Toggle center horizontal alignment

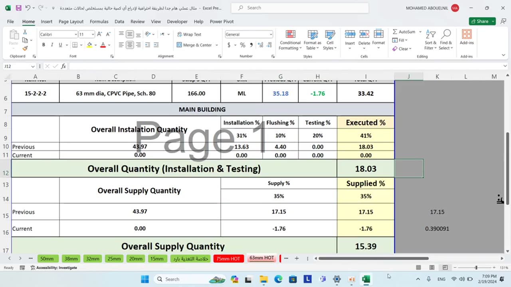130,45
